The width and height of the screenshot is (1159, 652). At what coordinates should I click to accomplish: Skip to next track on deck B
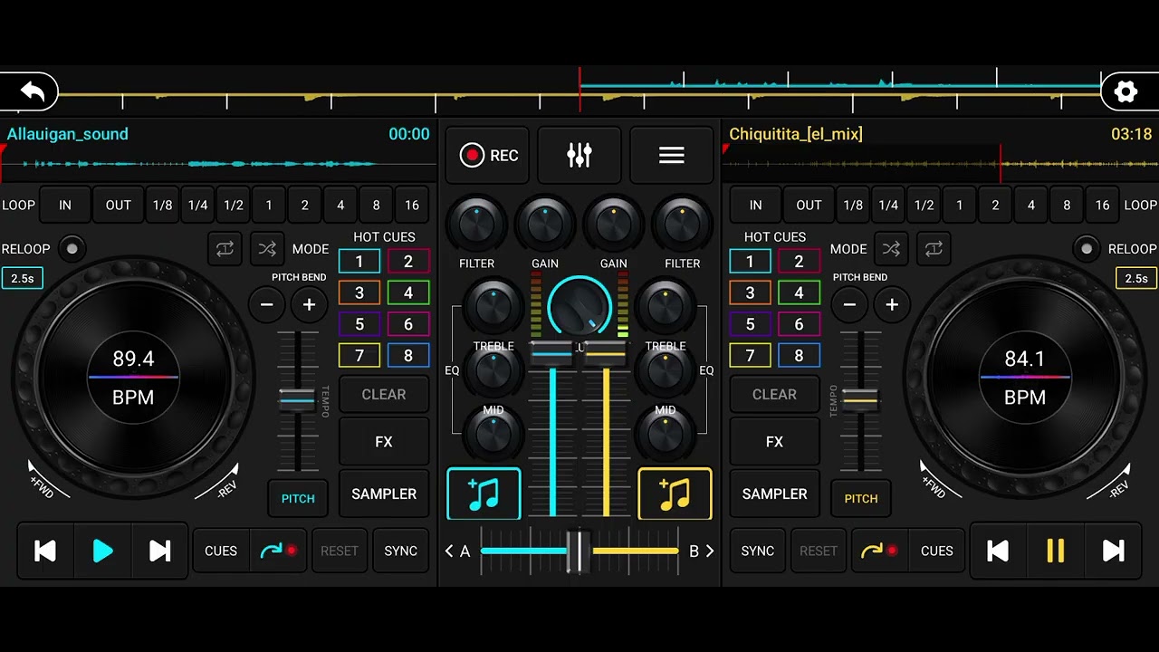(1113, 551)
